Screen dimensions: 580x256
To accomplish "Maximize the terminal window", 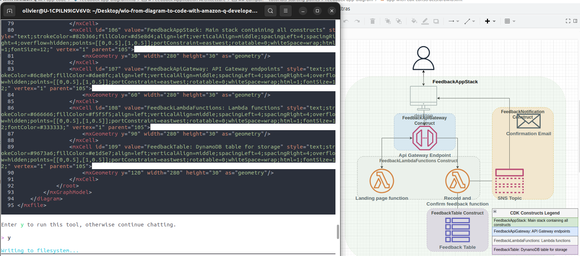I will click(317, 11).
